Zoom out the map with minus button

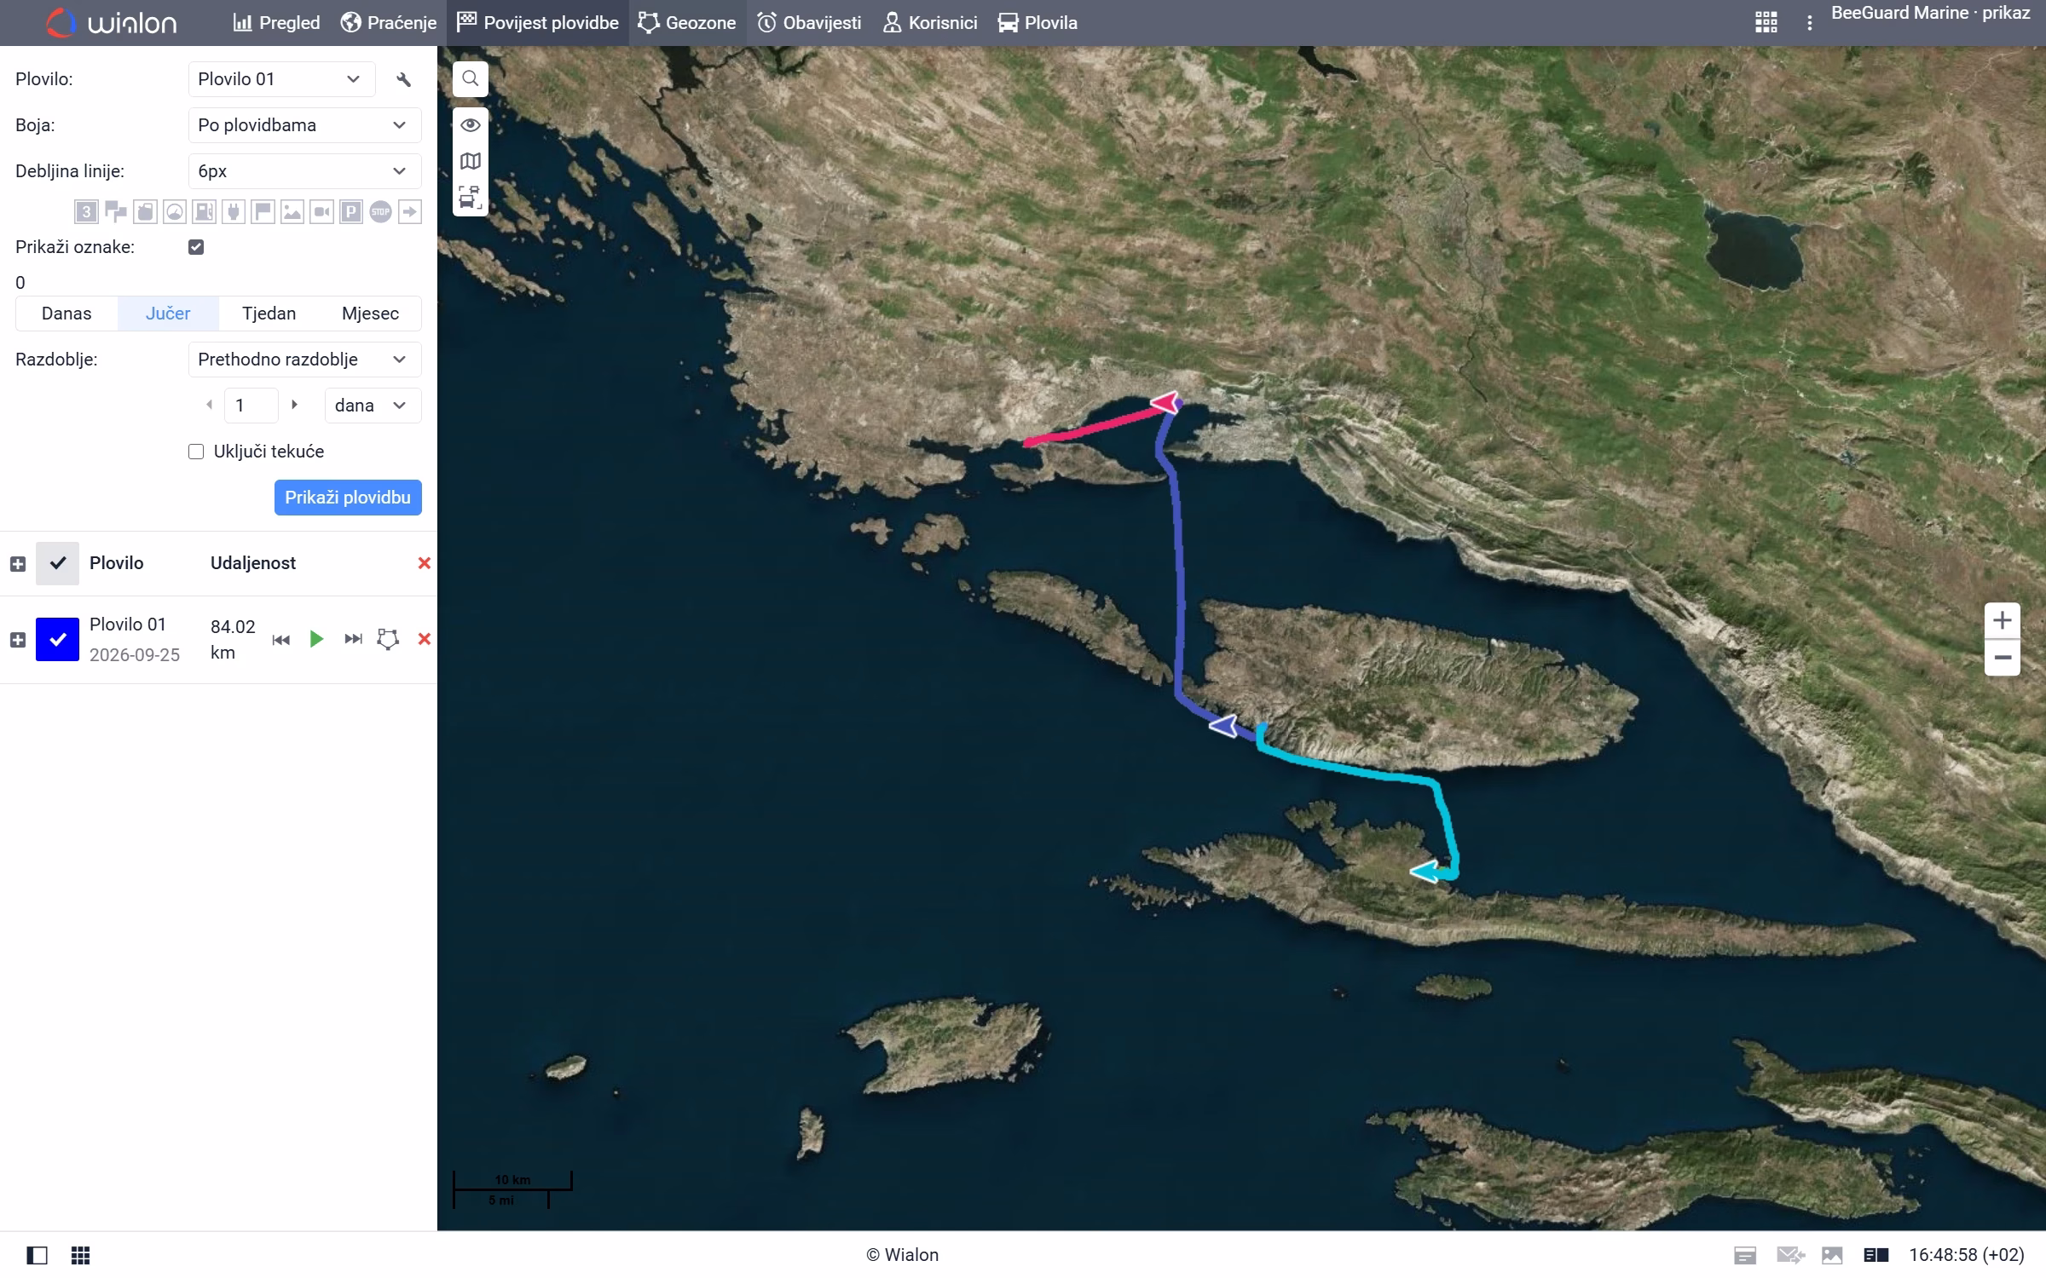tap(2003, 658)
